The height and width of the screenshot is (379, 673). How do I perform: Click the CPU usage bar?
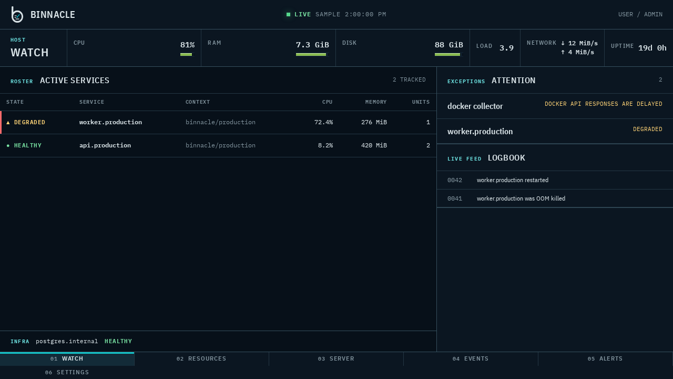(x=186, y=54)
